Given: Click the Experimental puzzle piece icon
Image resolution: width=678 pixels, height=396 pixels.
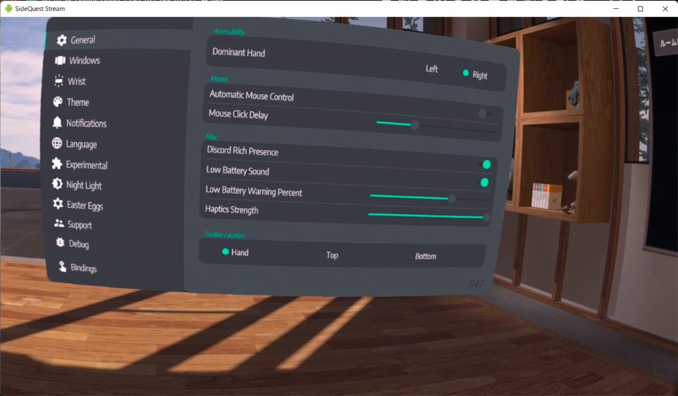Looking at the screenshot, I should point(57,164).
